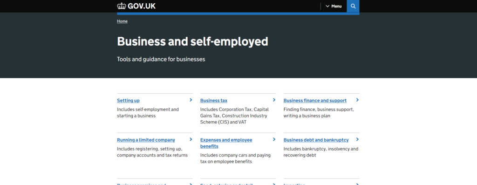477x185 pixels.
Task: Click chevron beside Business debt and bankruptcy
Action: pos(357,139)
